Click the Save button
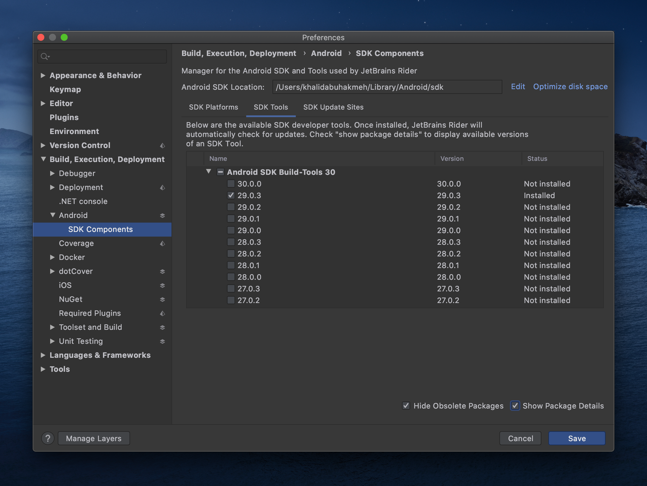This screenshot has width=647, height=486. 576,438
